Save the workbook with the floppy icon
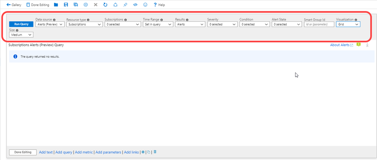Image resolution: width=377 pixels, height=160 pixels. [x=66, y=5]
